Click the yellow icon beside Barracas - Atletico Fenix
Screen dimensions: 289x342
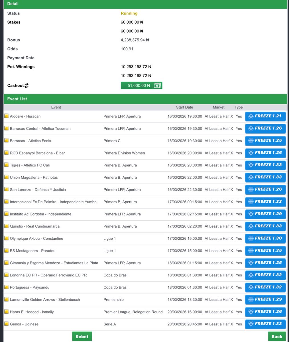click(x=7, y=141)
